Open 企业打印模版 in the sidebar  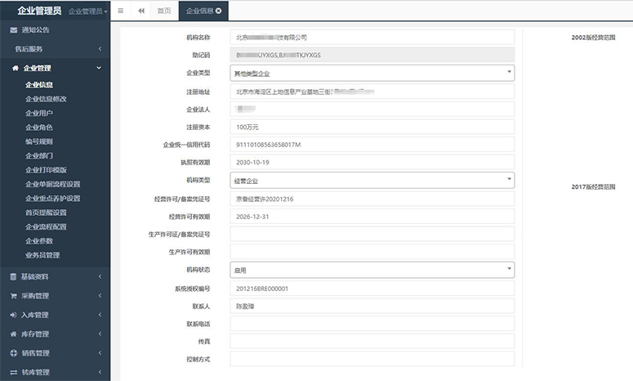[x=46, y=170]
